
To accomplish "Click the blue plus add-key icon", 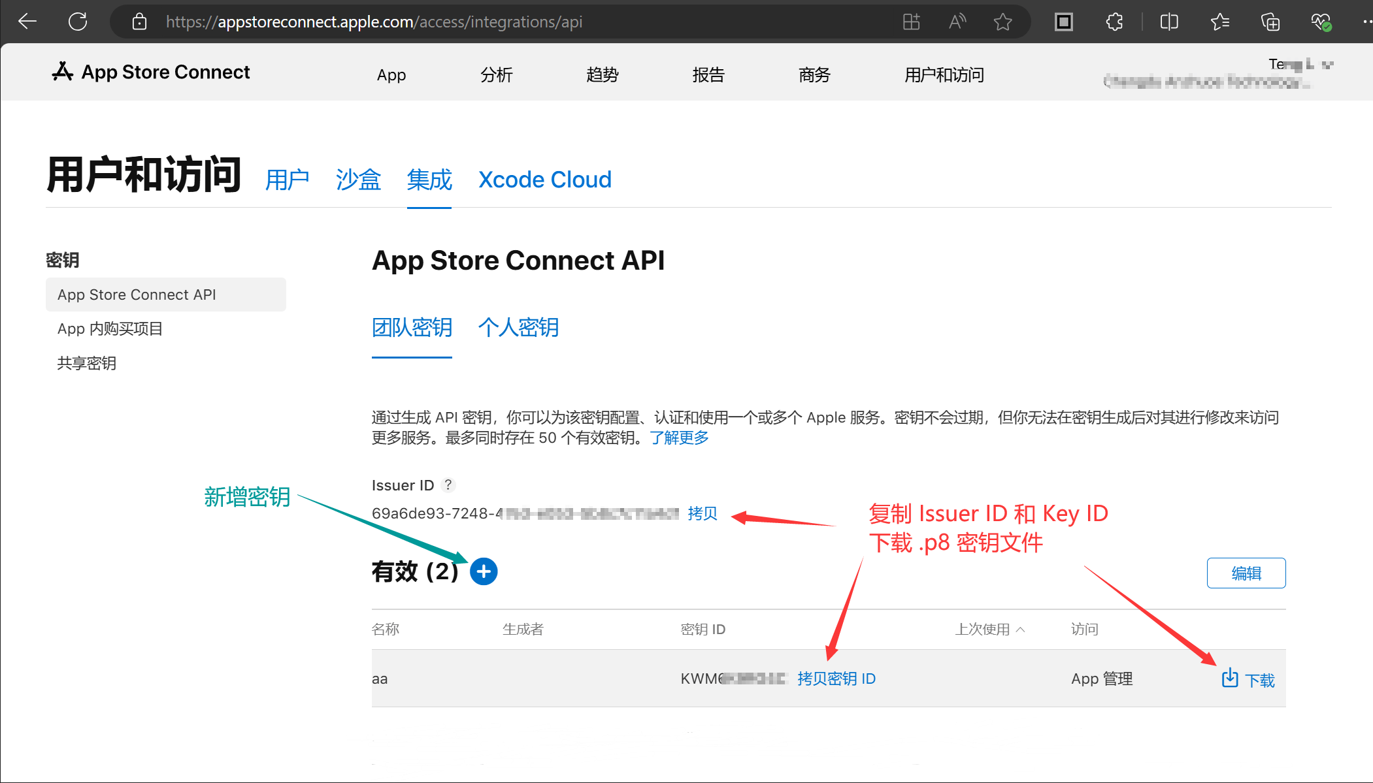I will pos(484,572).
